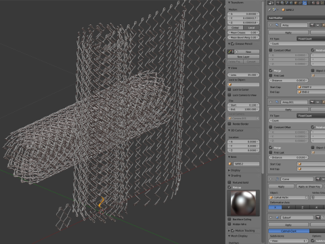Click Apply as Shape Key on Curve modifier
Viewport: 325px width, 244px height.
[x=309, y=186]
